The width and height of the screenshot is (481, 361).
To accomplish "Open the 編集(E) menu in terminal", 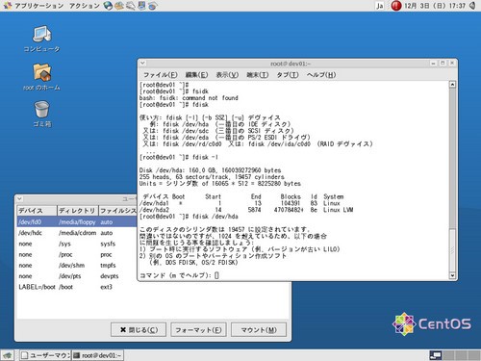I will (196, 75).
